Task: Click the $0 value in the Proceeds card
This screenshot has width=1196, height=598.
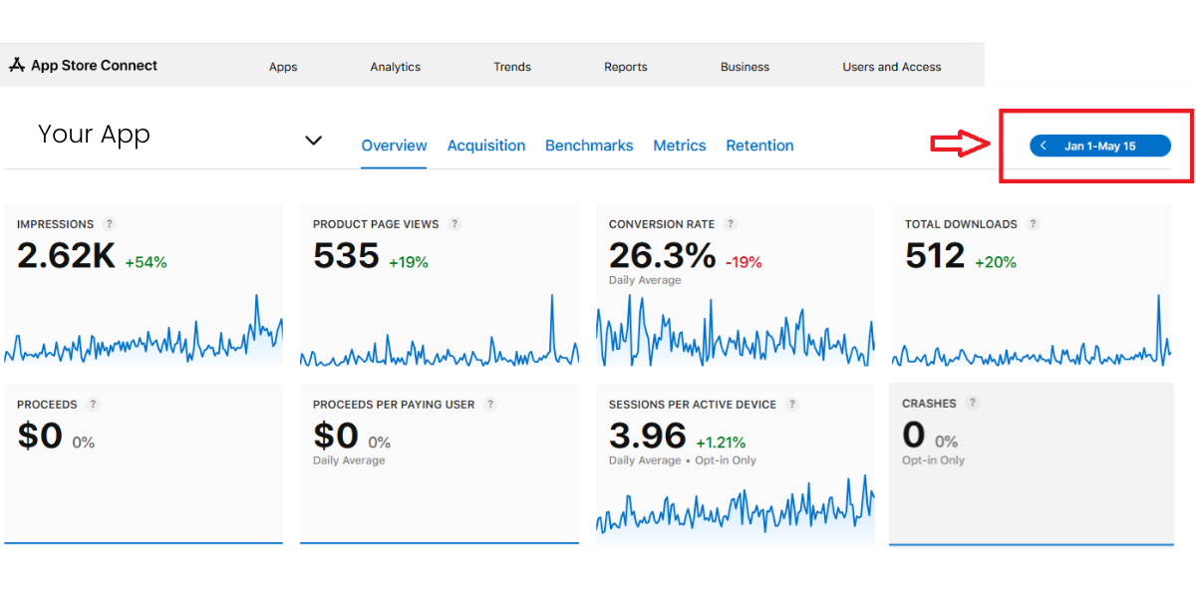Action: 40,437
